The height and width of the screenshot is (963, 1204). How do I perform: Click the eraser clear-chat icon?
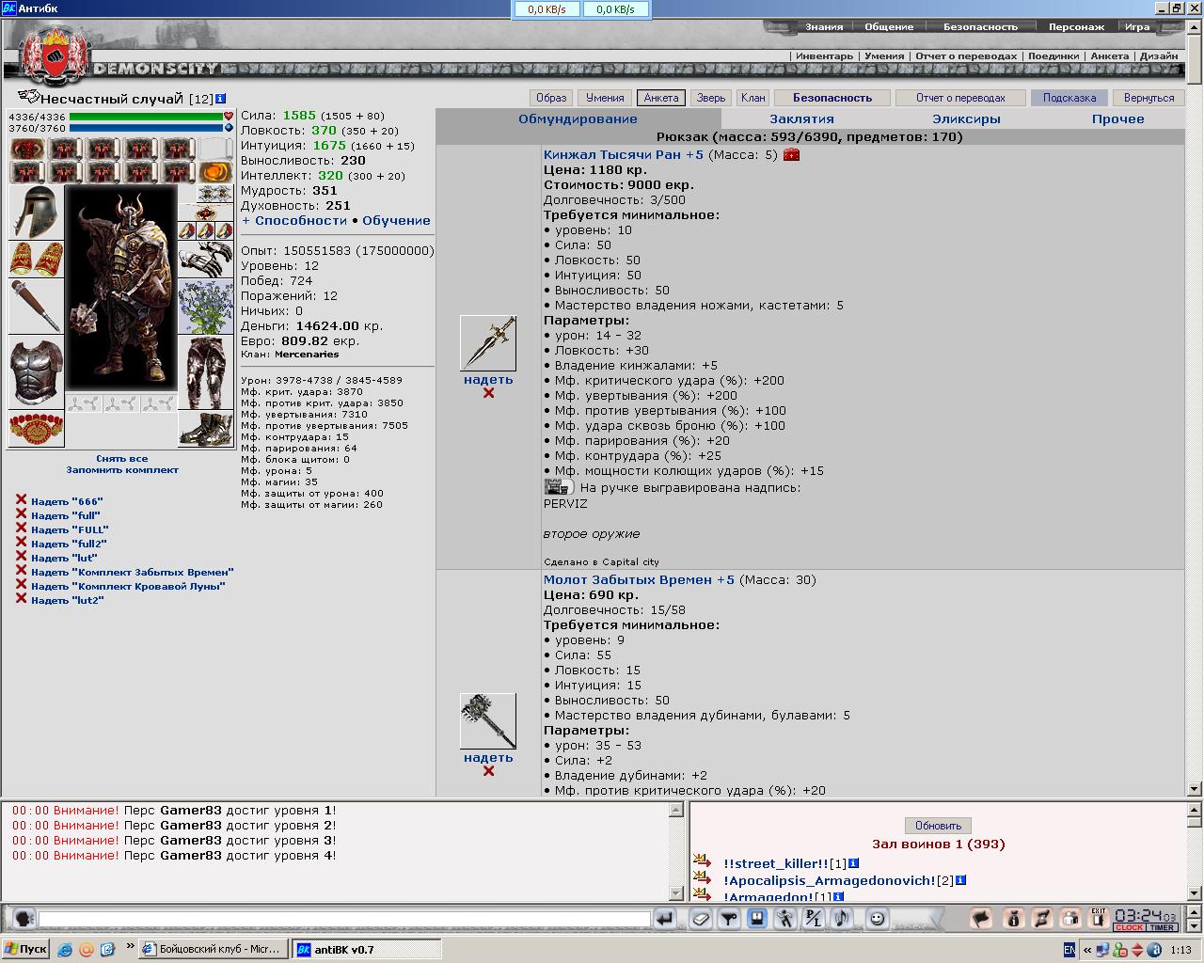pos(701,919)
